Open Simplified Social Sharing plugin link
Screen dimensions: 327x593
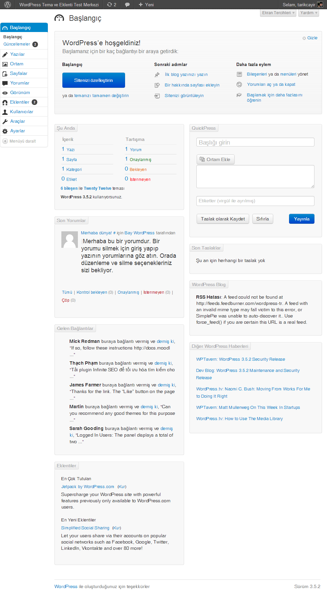(85, 528)
